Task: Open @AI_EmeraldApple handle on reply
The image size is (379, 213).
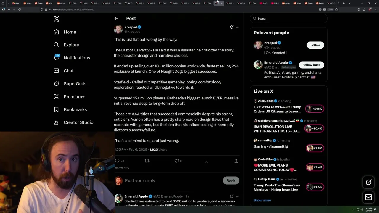Action: (x=168, y=196)
